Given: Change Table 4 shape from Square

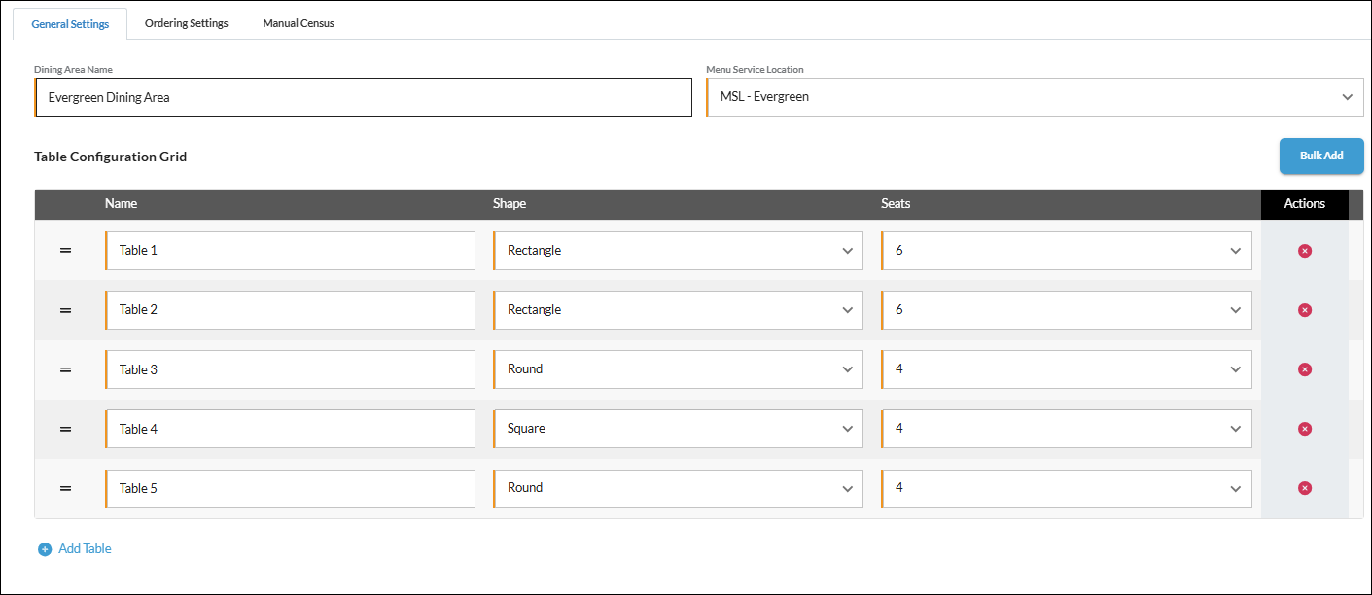Looking at the screenshot, I should [678, 429].
